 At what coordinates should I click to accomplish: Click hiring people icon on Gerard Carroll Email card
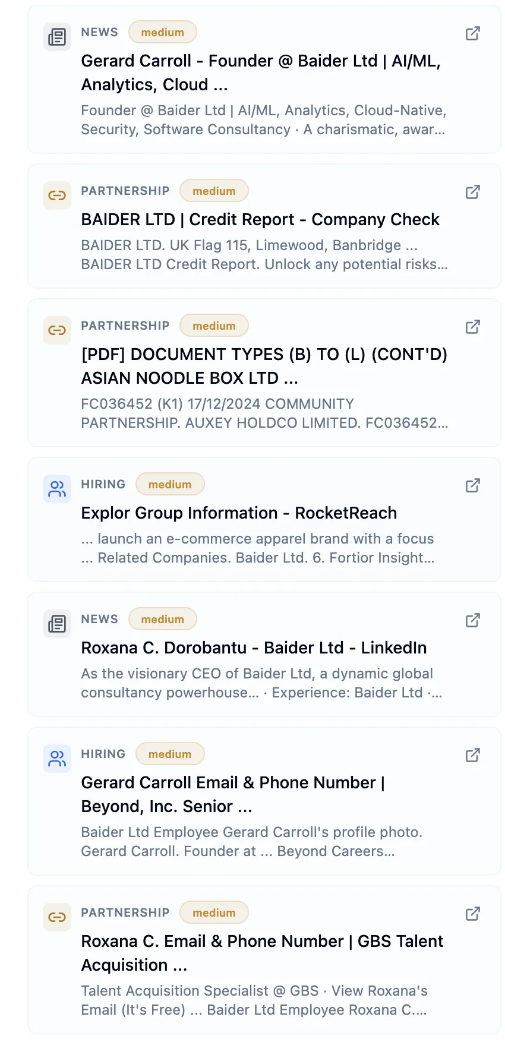(57, 759)
